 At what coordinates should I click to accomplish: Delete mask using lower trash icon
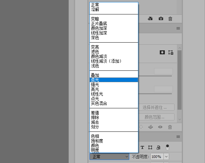coord(170,127)
